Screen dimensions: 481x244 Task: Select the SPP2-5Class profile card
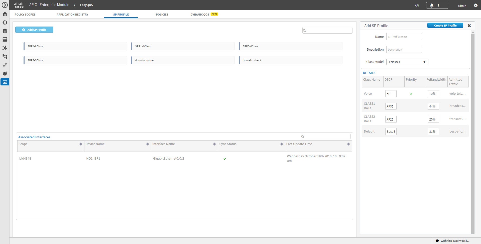pos(75,60)
